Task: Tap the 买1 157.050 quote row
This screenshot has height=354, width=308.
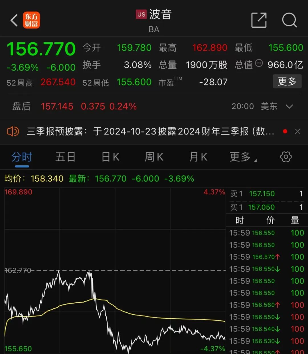Action: (267, 207)
